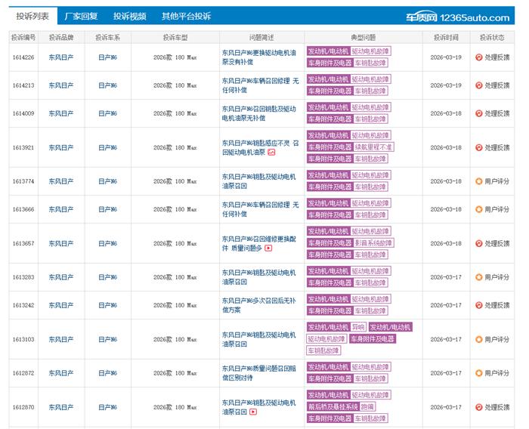
Task: Click the orange 用户评分 icon for complaint 1613283
Action: click(x=478, y=276)
